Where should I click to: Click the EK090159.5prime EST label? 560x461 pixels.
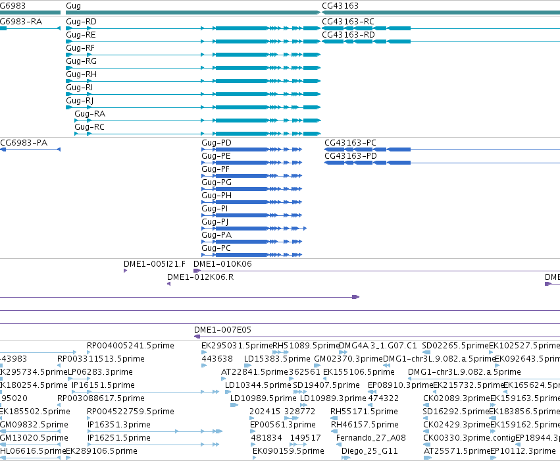coord(288,451)
